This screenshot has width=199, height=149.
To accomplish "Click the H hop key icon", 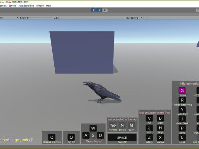I will [160, 128].
